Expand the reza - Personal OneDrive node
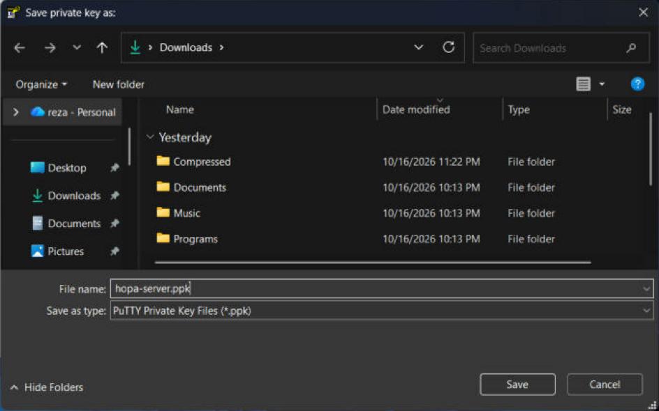659x411 pixels. (16, 112)
